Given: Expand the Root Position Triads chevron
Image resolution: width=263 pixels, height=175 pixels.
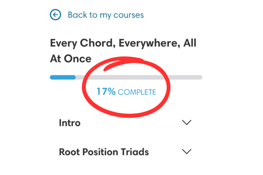Looking at the screenshot, I should pos(187,152).
